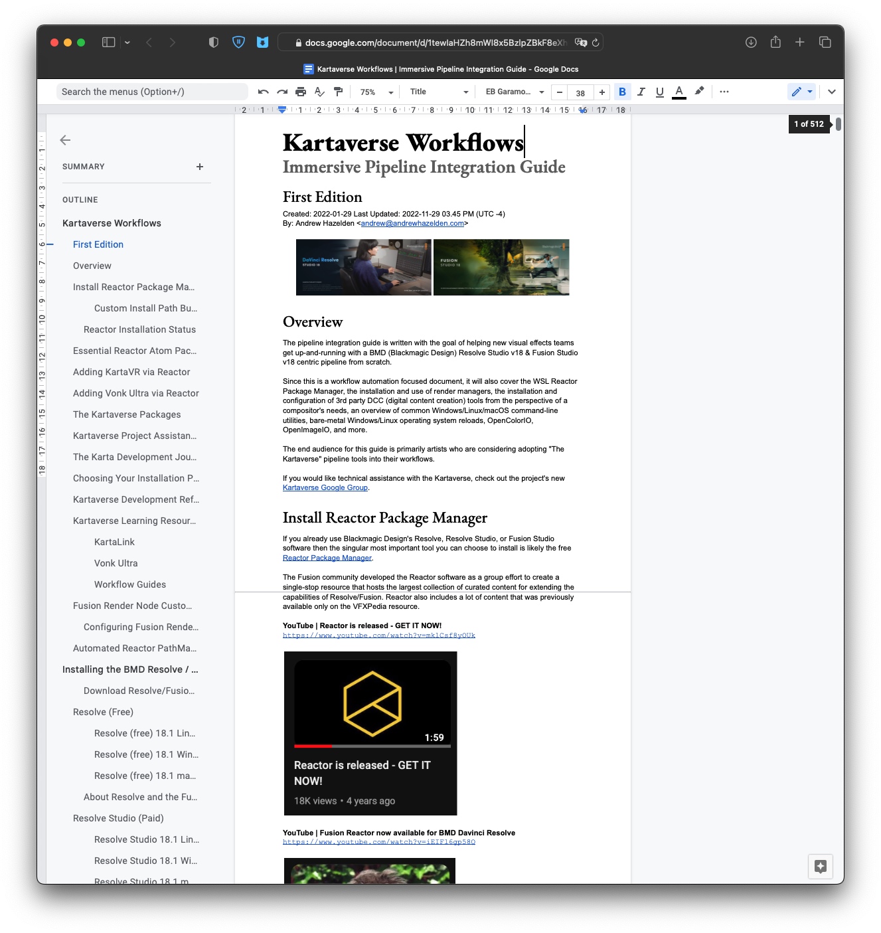Screen dimensions: 881x933
Task: Go to Resolve Studio (Paid) outline heading
Action: (118, 818)
